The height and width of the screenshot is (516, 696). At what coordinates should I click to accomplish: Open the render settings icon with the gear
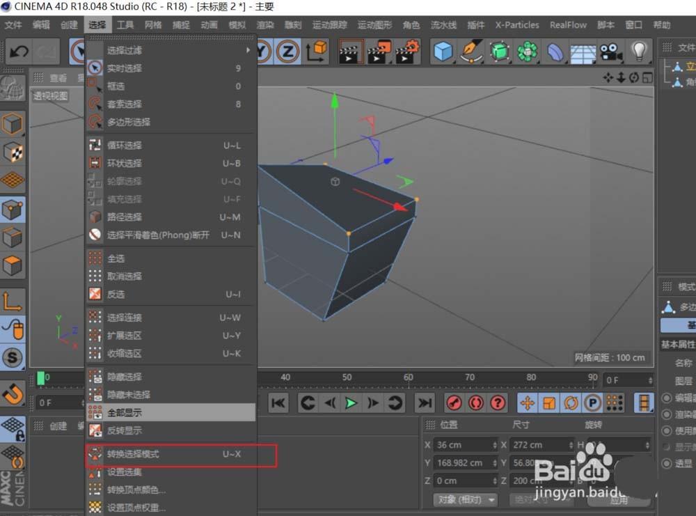pyautogui.click(x=406, y=51)
